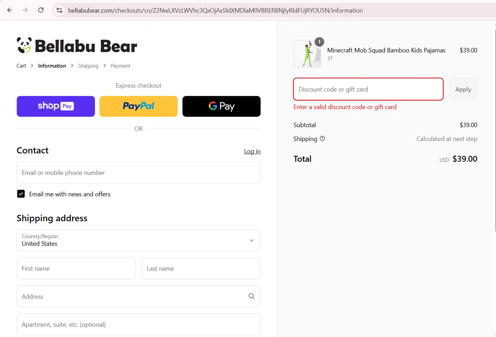Select the Information breadcrumb step

[x=52, y=66]
